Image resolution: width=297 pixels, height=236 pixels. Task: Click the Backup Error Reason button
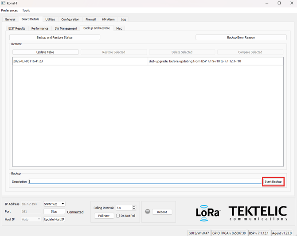[241, 38]
